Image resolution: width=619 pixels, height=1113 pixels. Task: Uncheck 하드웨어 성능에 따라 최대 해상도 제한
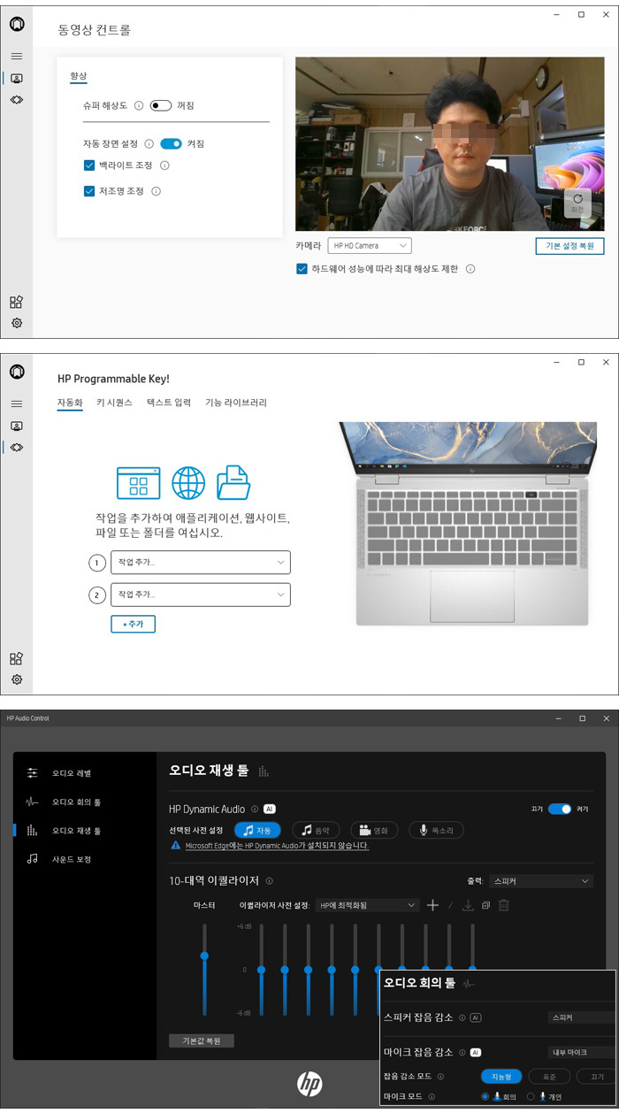point(302,269)
